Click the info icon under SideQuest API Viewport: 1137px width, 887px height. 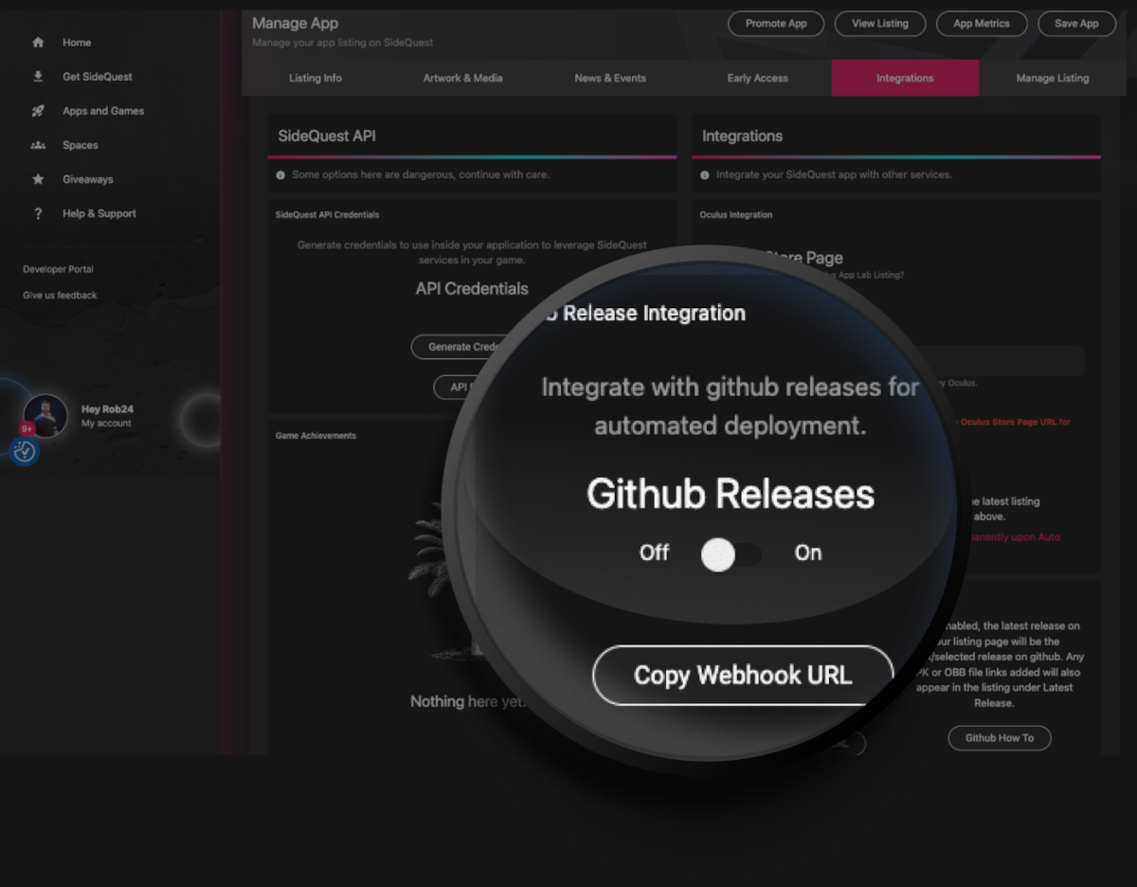(280, 175)
